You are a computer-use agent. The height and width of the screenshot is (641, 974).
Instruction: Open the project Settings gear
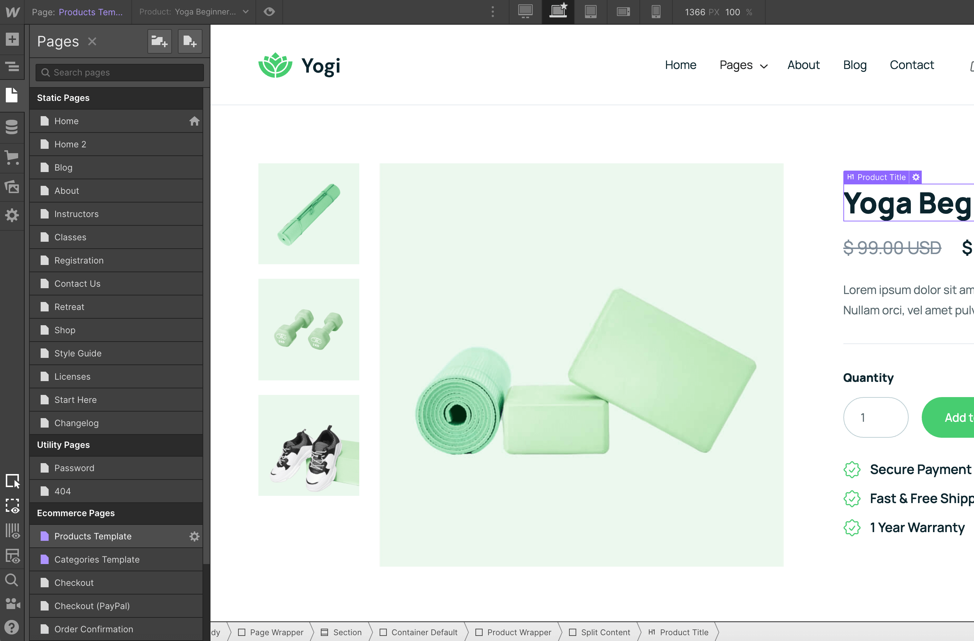click(x=12, y=215)
